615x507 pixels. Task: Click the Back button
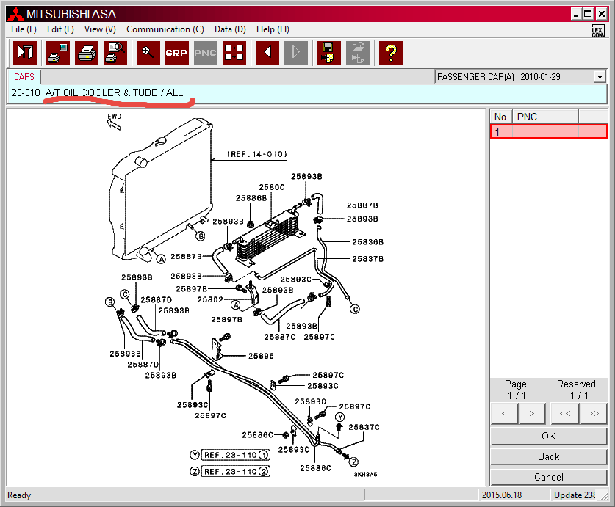click(548, 456)
